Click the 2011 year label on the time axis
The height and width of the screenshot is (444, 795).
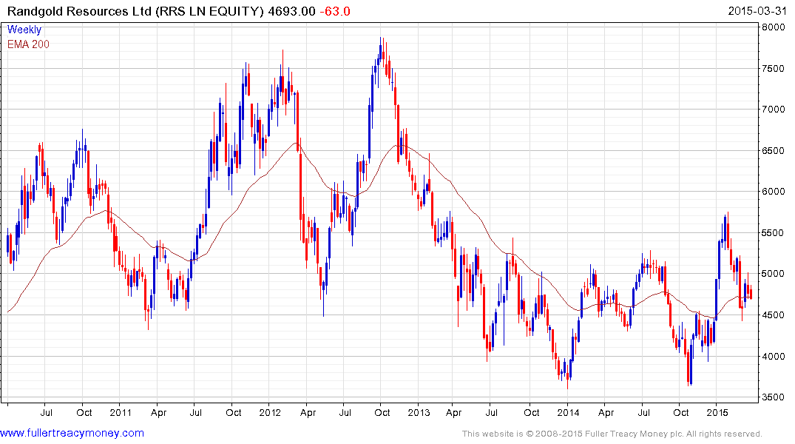tap(121, 412)
